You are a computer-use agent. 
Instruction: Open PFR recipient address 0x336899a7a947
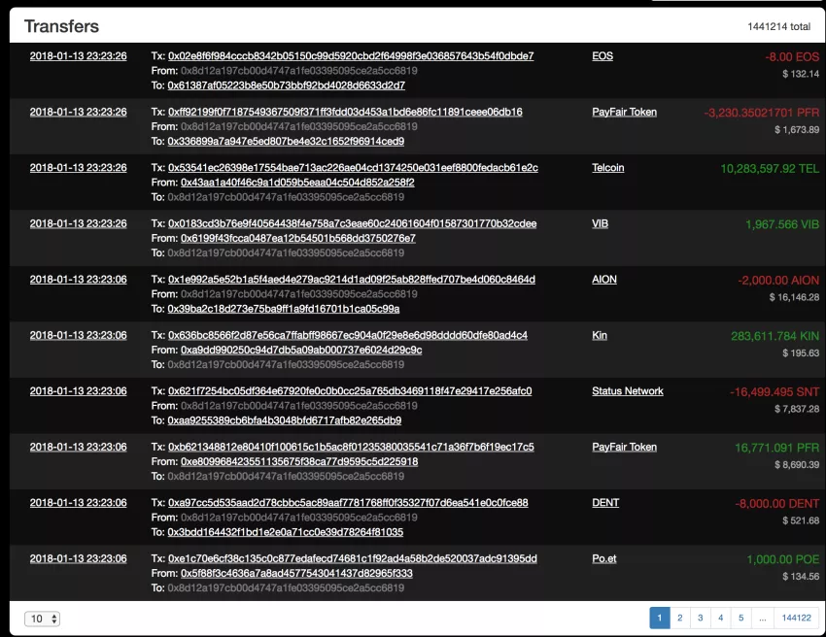pos(286,141)
